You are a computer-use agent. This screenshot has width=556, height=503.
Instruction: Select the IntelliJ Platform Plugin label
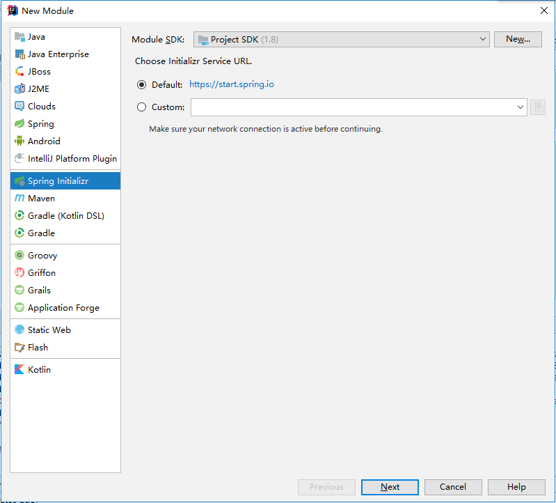(72, 159)
